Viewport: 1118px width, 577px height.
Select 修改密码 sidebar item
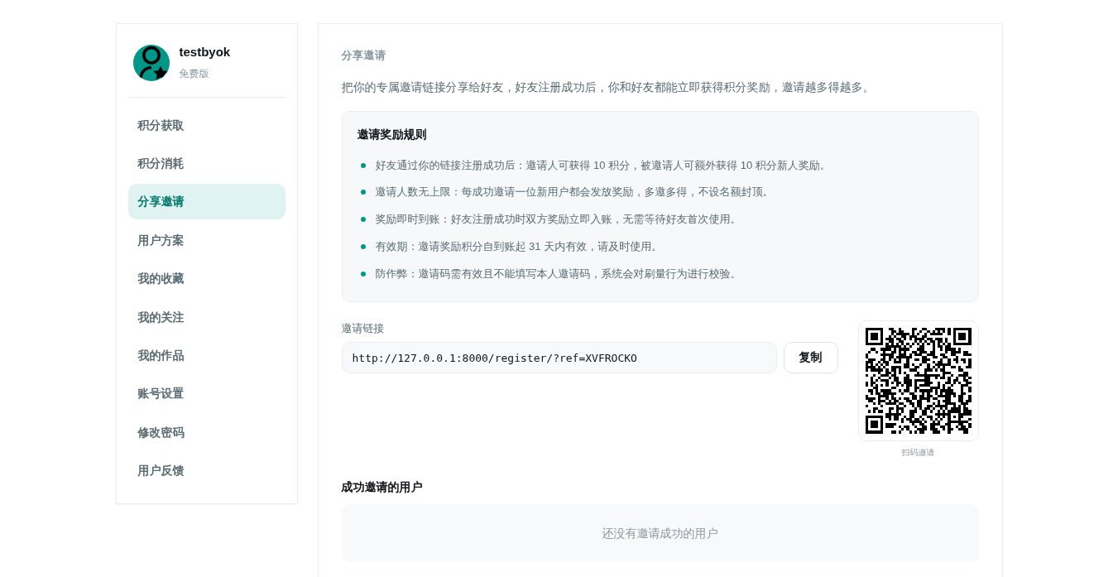[x=207, y=432]
